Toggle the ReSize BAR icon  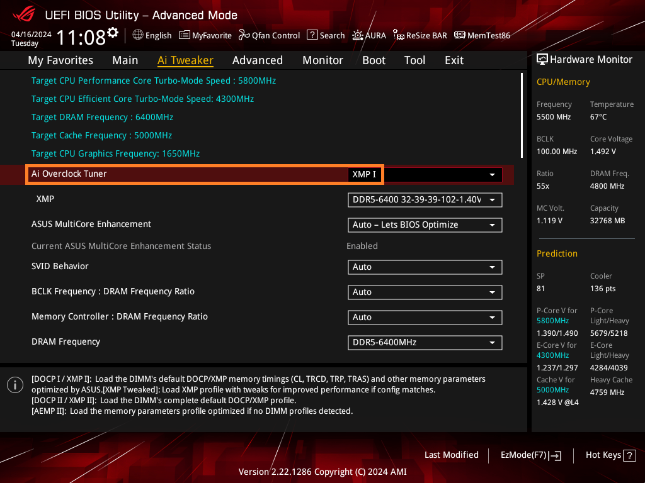point(398,35)
